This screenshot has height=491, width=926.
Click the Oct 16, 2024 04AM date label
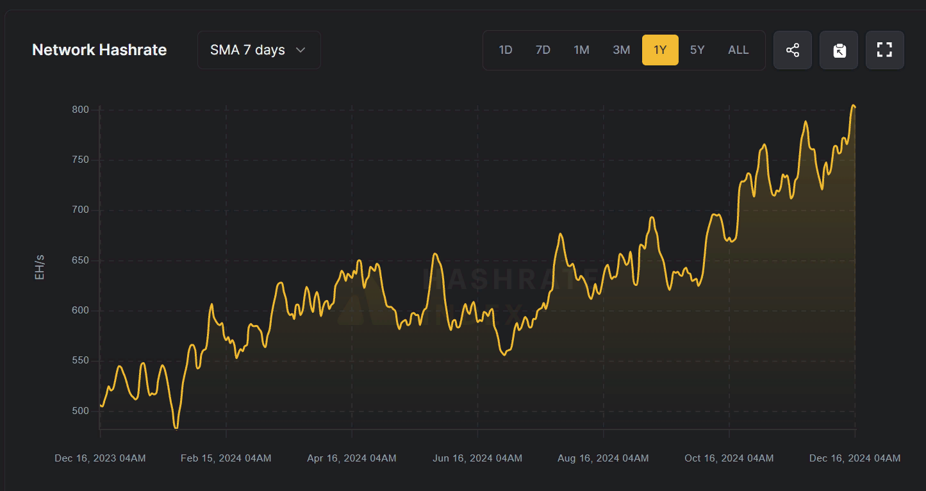pyautogui.click(x=729, y=458)
